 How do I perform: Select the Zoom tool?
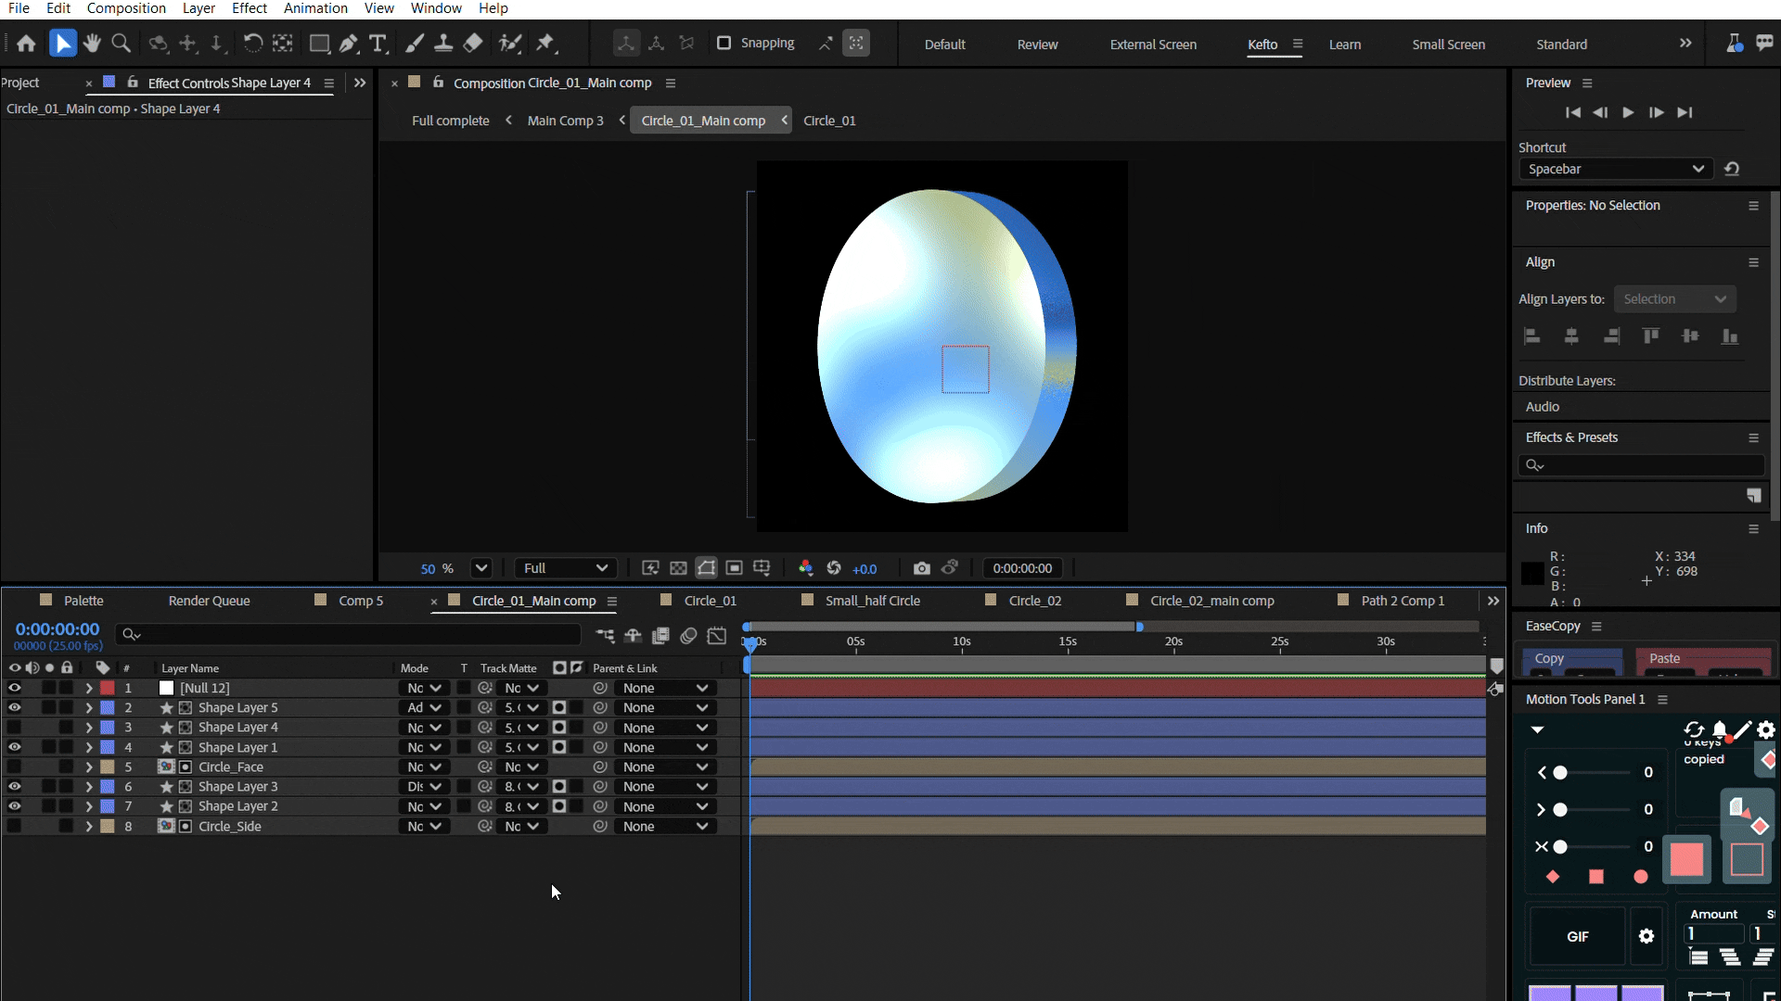tap(121, 44)
